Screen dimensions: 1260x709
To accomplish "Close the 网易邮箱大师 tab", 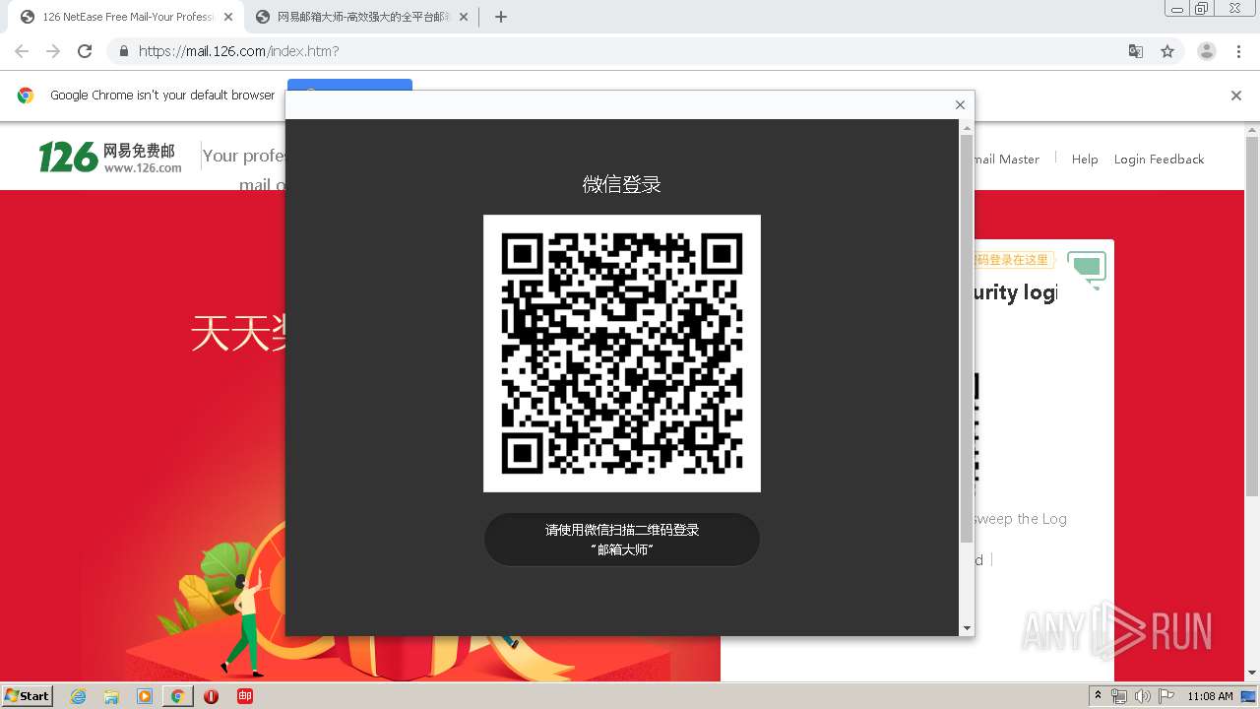I will pyautogui.click(x=464, y=17).
